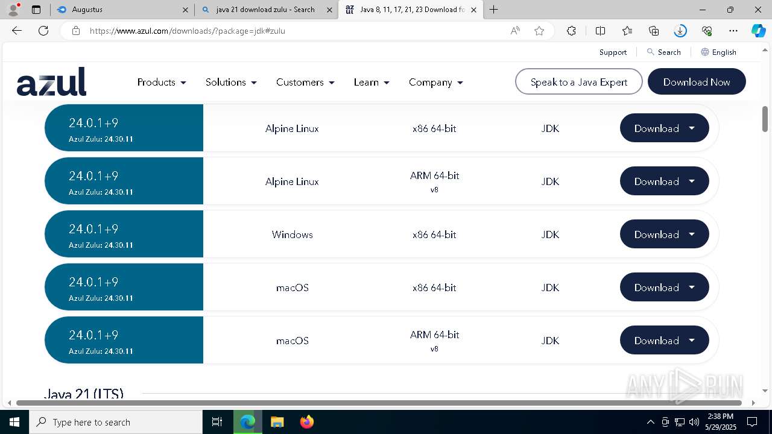Open File Explorer from taskbar
This screenshot has height=434, width=772.
(x=277, y=422)
